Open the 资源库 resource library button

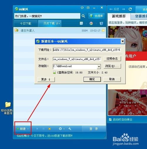[96, 16]
